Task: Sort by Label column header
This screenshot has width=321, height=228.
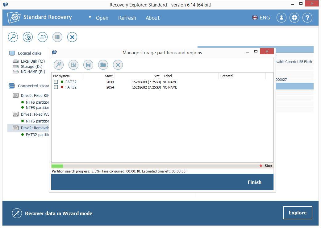Action: tap(190, 76)
